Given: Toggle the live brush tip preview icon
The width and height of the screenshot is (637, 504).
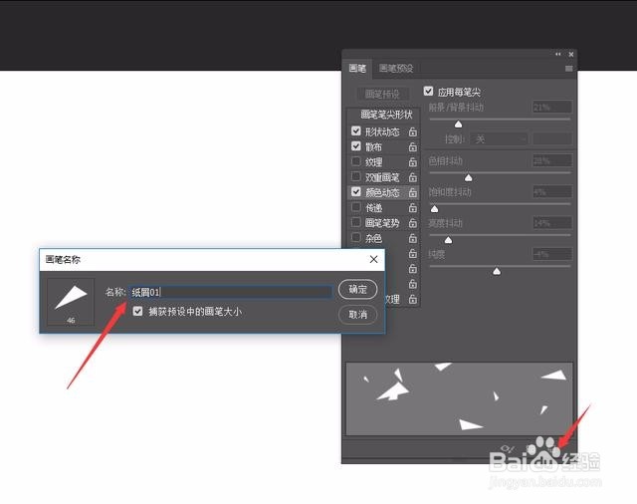Looking at the screenshot, I should tap(507, 449).
